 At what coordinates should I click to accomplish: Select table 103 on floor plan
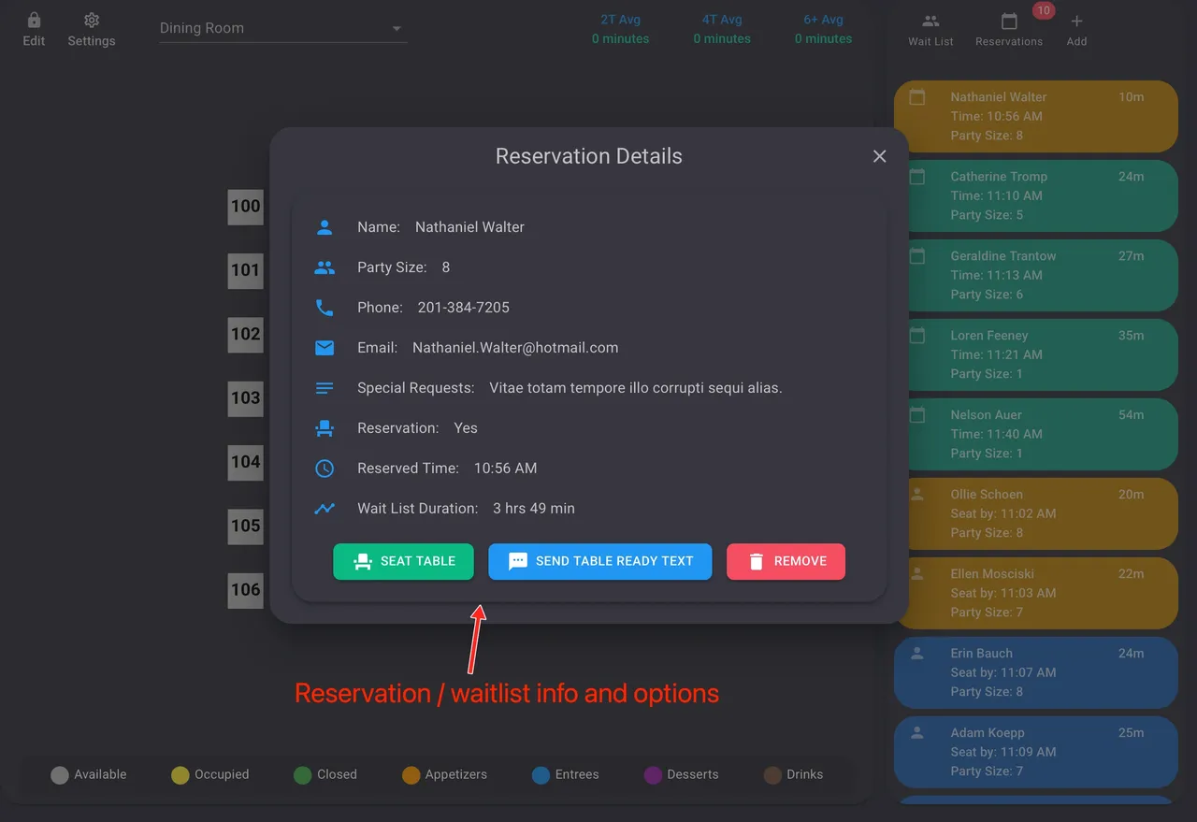(245, 398)
